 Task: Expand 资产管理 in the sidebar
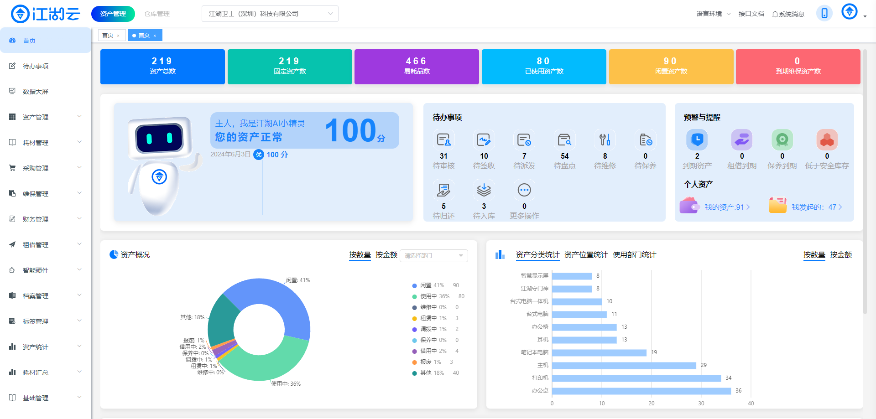(46, 117)
